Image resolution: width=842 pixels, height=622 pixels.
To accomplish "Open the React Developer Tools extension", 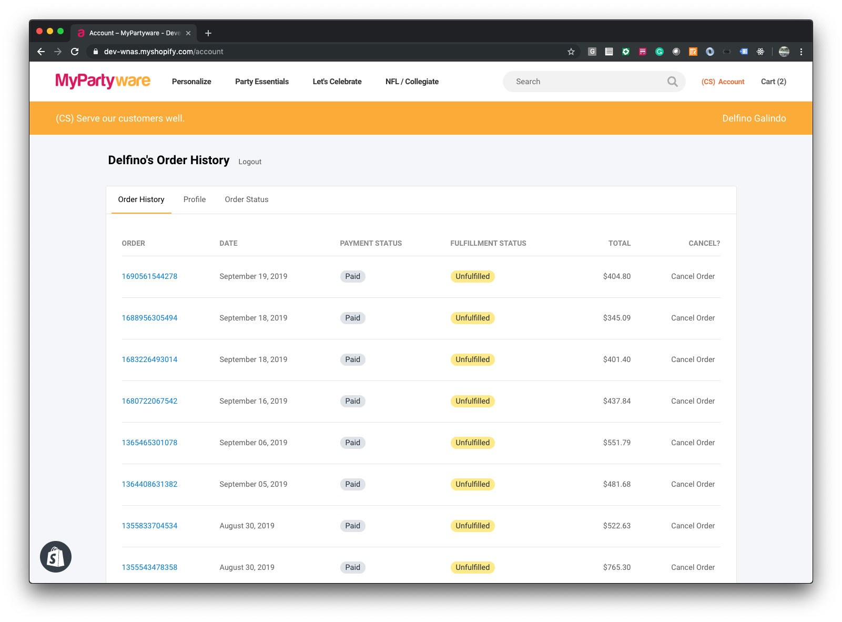I will click(760, 52).
